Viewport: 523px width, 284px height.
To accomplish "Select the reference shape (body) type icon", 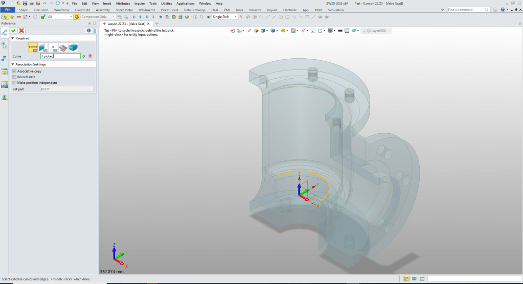I will pyautogui.click(x=73, y=48).
